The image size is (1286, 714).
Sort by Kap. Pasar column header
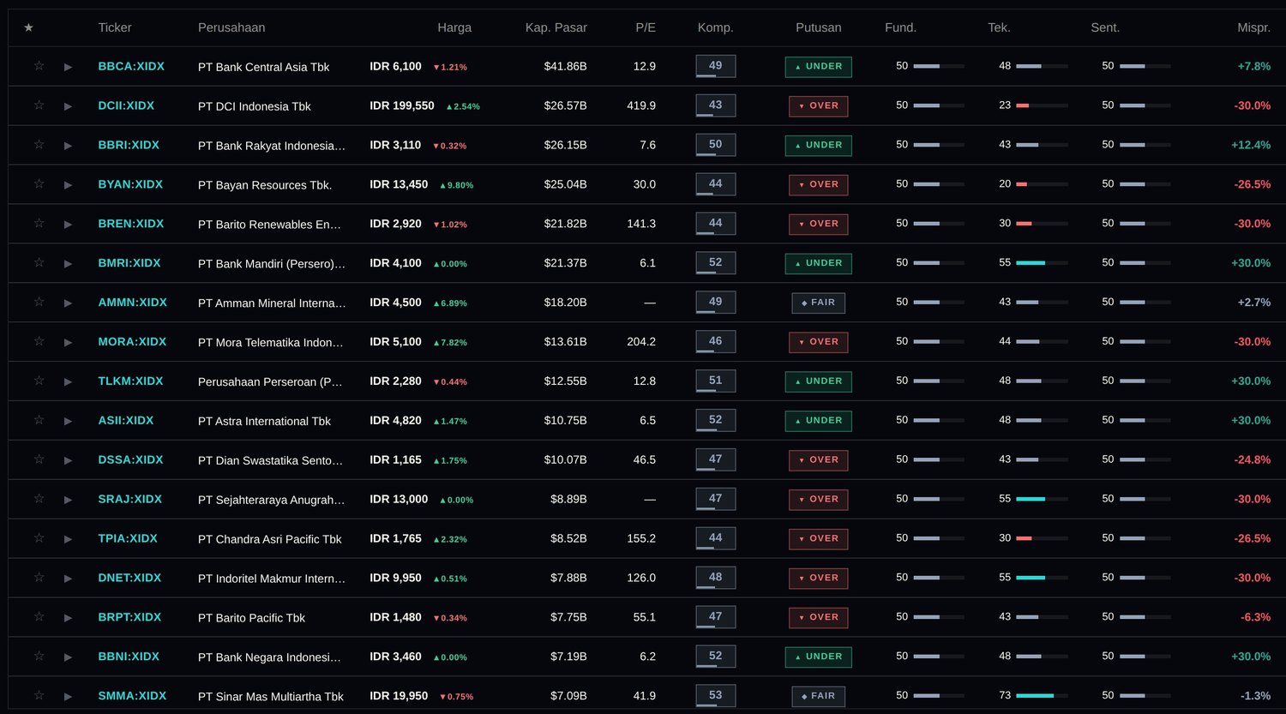[556, 27]
